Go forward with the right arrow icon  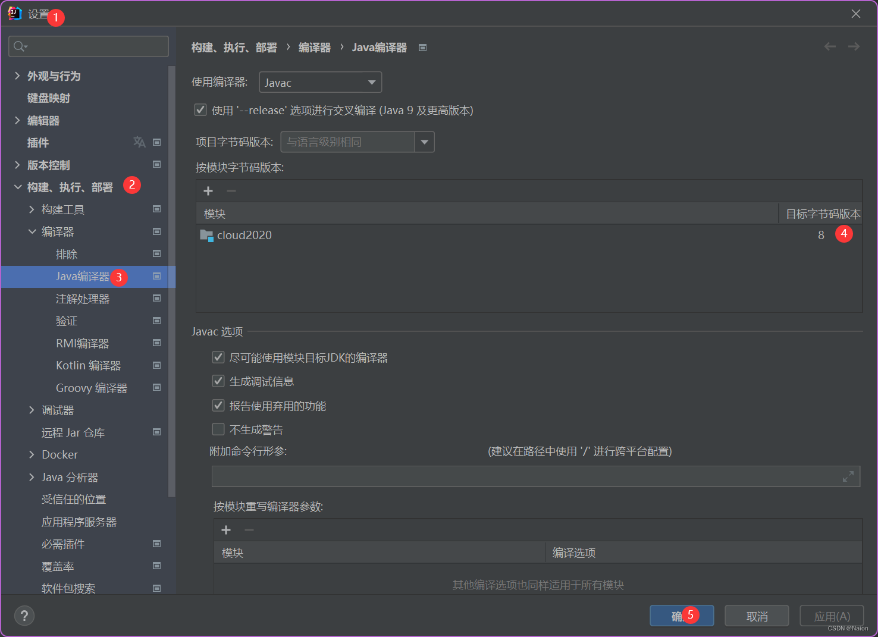pyautogui.click(x=854, y=46)
